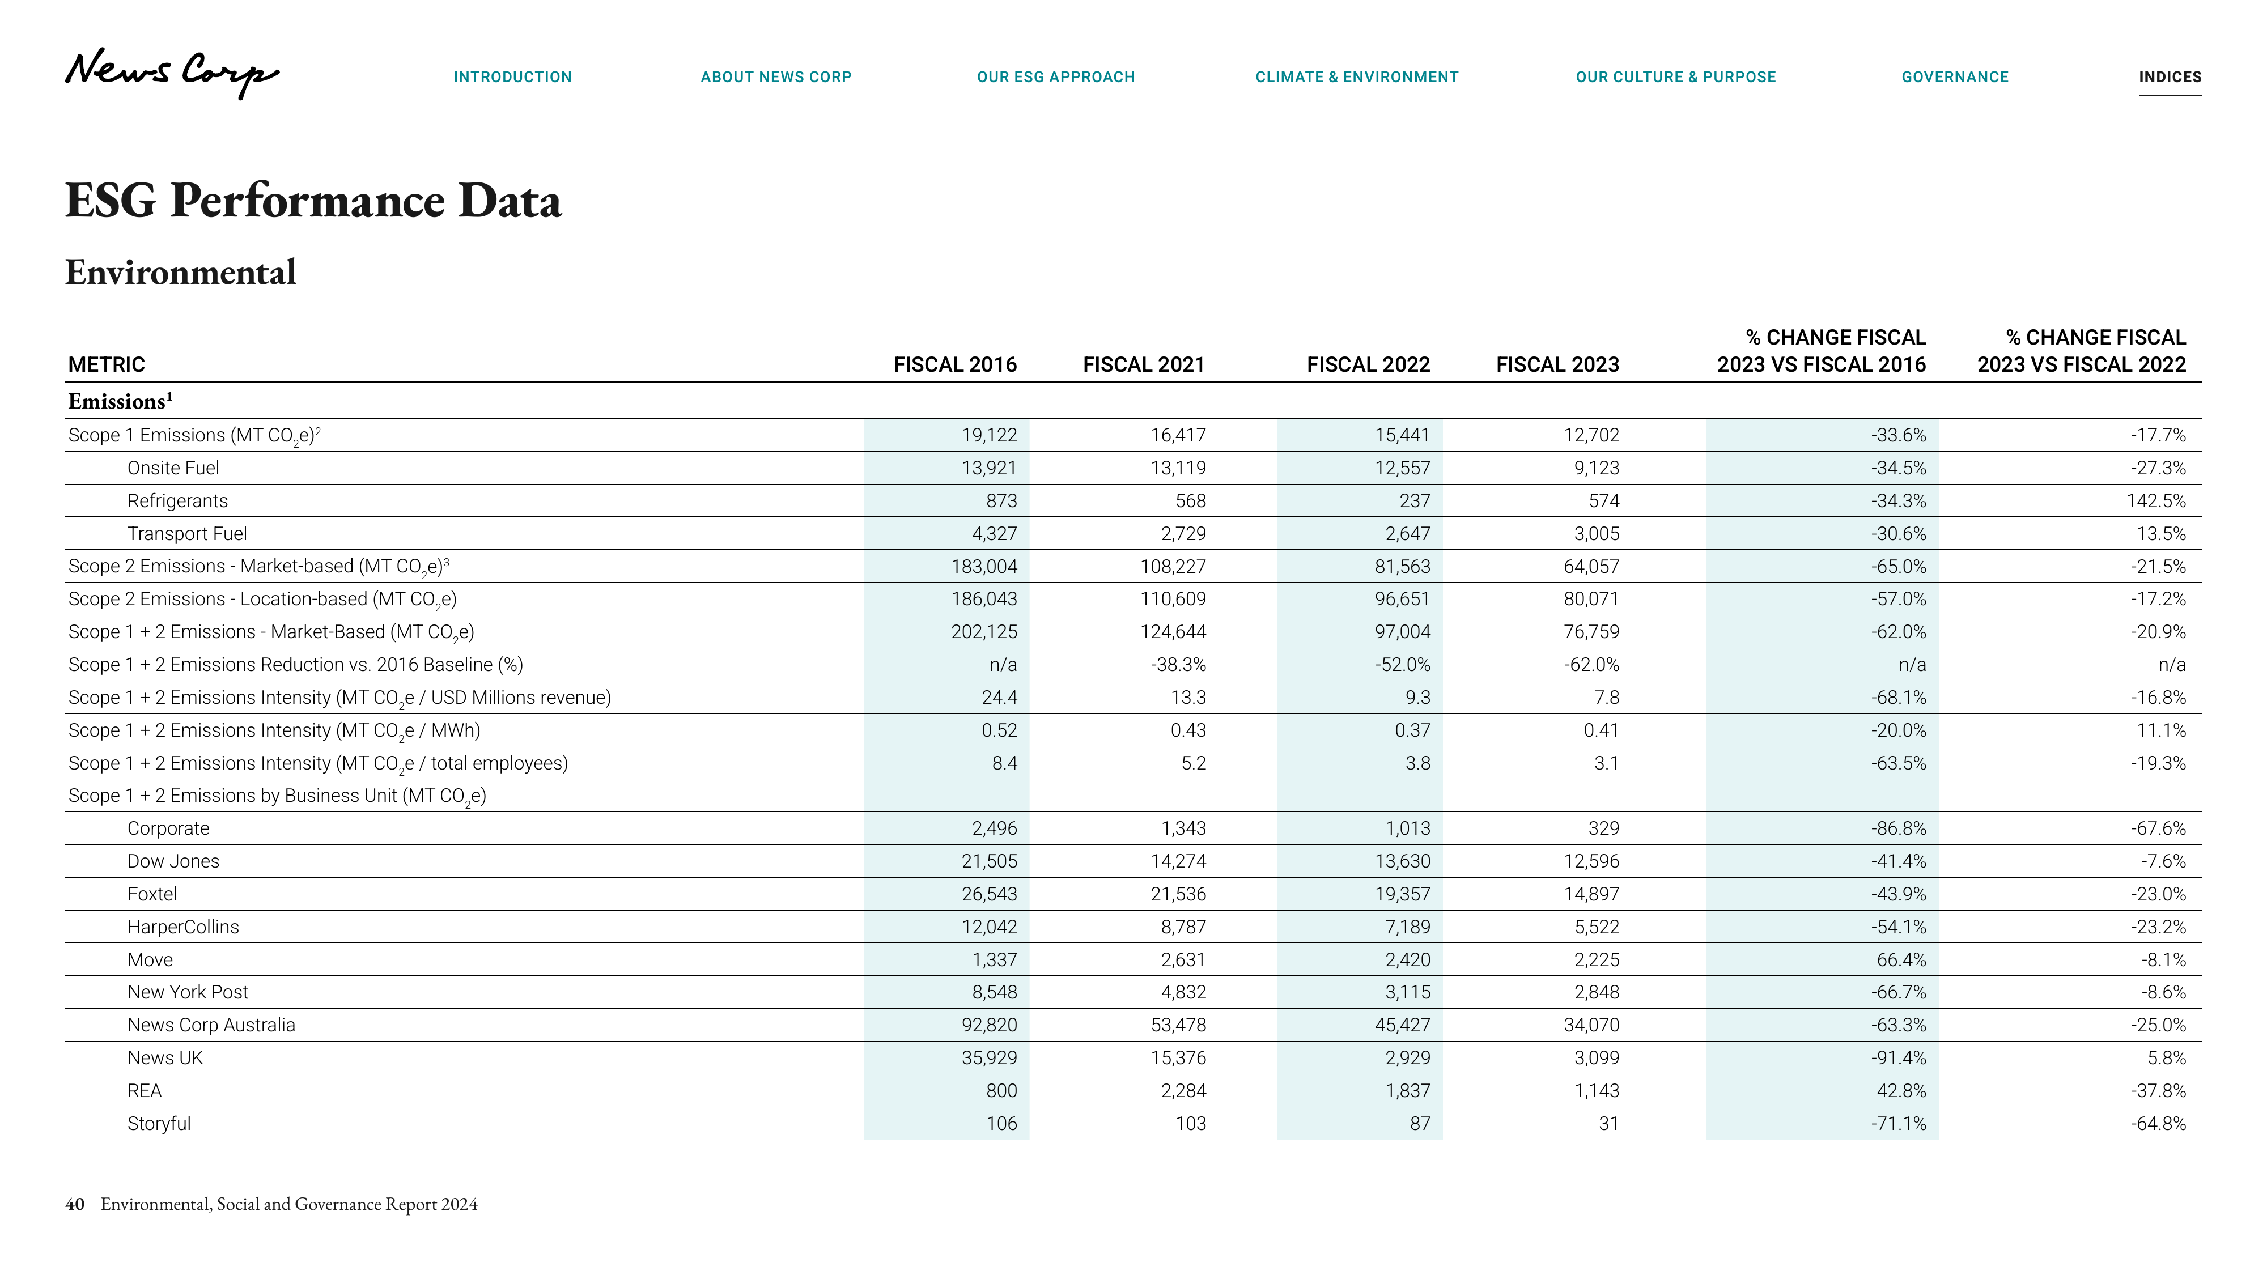Select Emissions Intensity per MWh label

point(274,730)
